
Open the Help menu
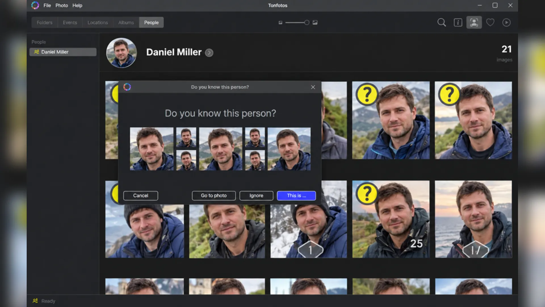point(77,5)
